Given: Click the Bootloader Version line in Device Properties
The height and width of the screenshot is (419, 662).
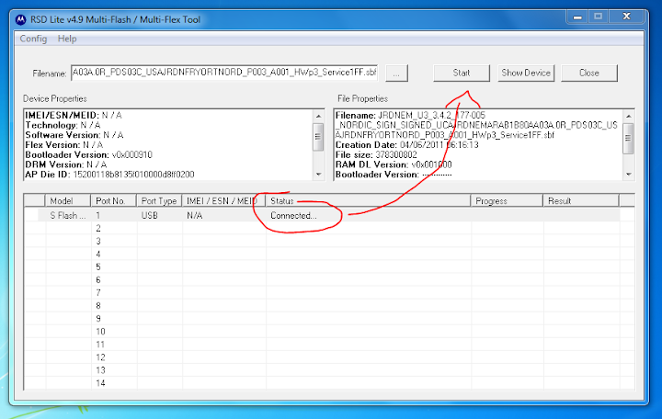Looking at the screenshot, I should point(88,155).
